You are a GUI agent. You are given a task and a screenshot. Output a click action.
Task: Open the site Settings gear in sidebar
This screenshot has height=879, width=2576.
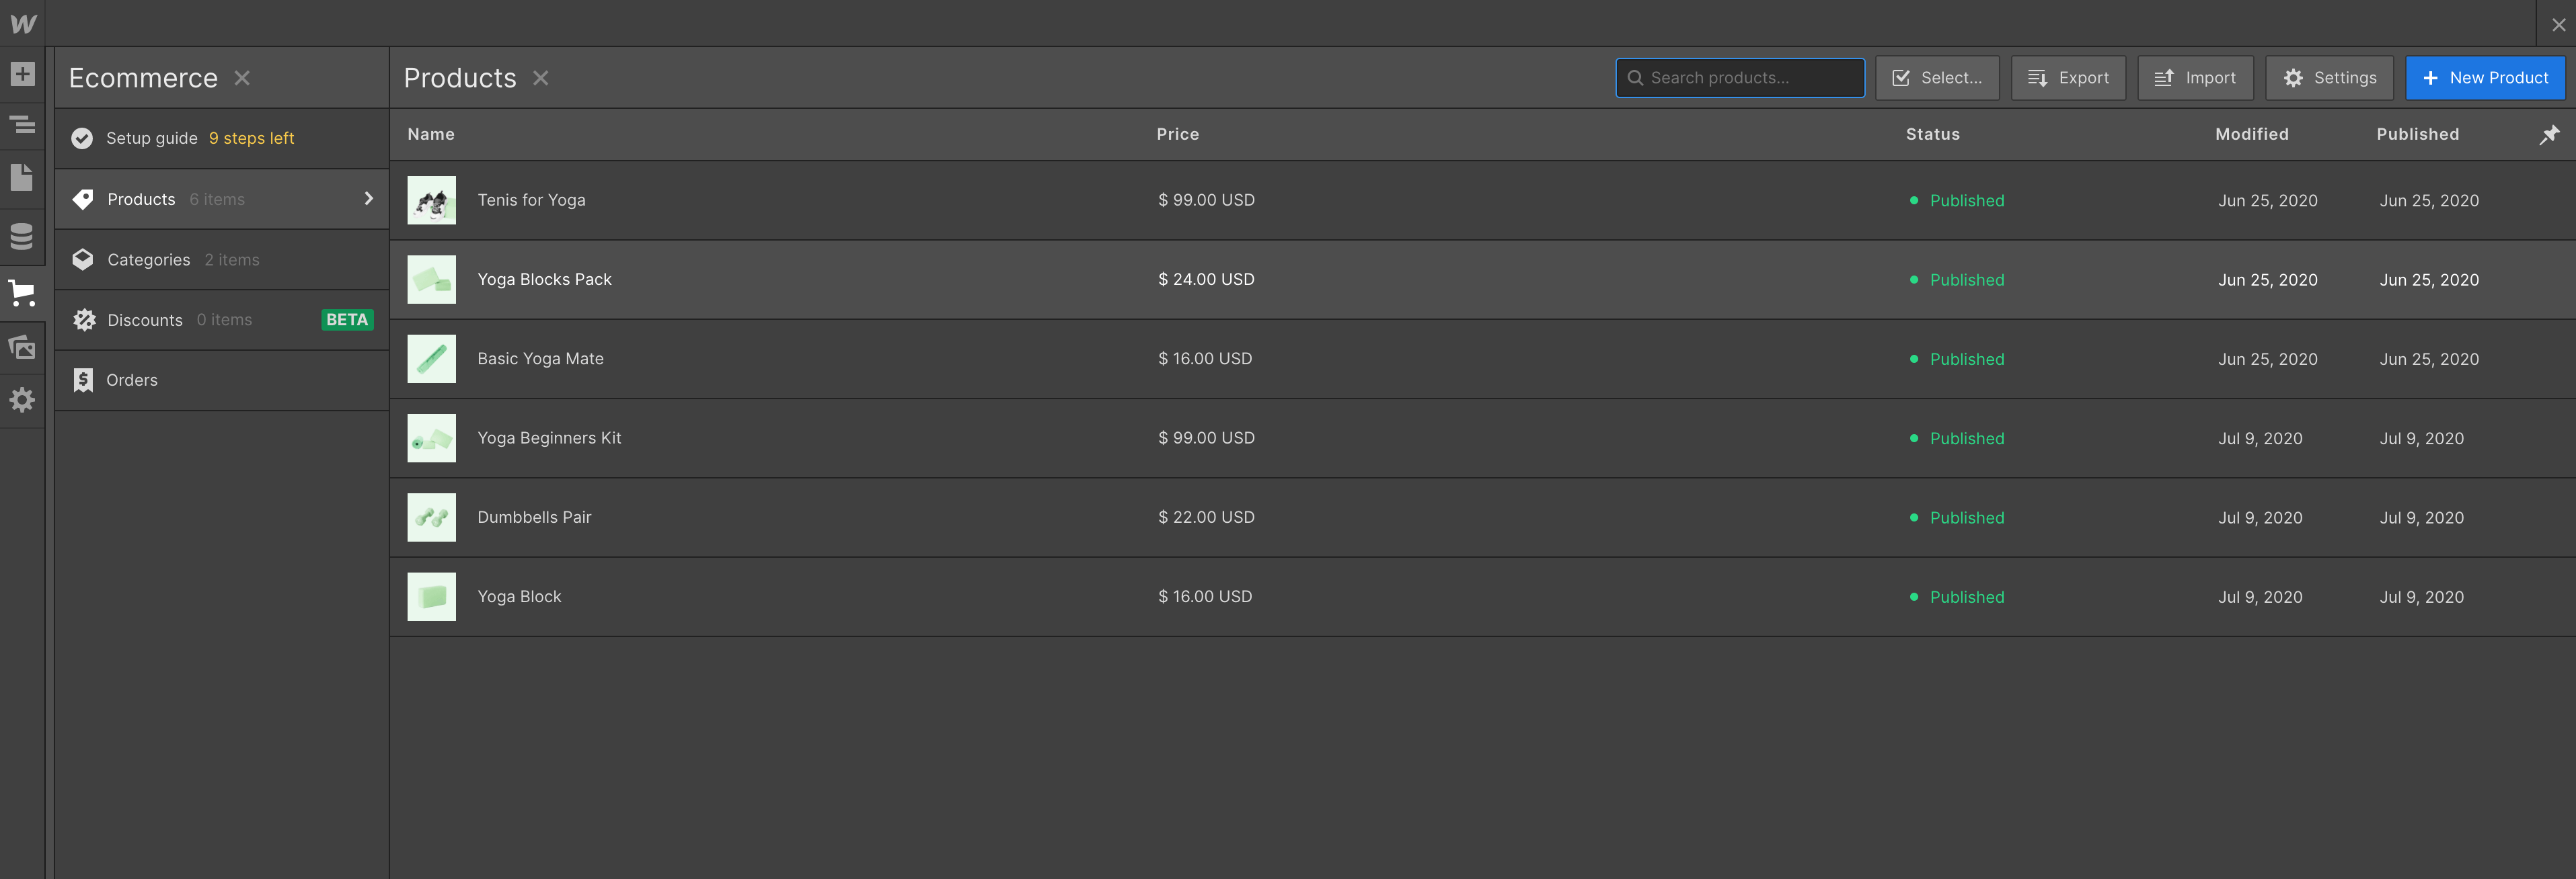point(22,400)
